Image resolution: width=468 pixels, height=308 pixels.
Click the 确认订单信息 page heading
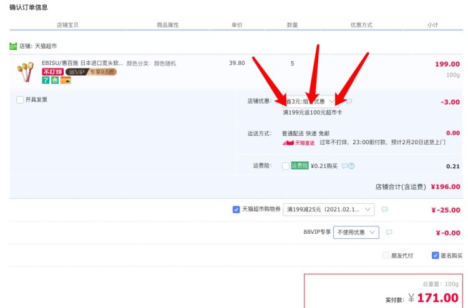pos(28,7)
